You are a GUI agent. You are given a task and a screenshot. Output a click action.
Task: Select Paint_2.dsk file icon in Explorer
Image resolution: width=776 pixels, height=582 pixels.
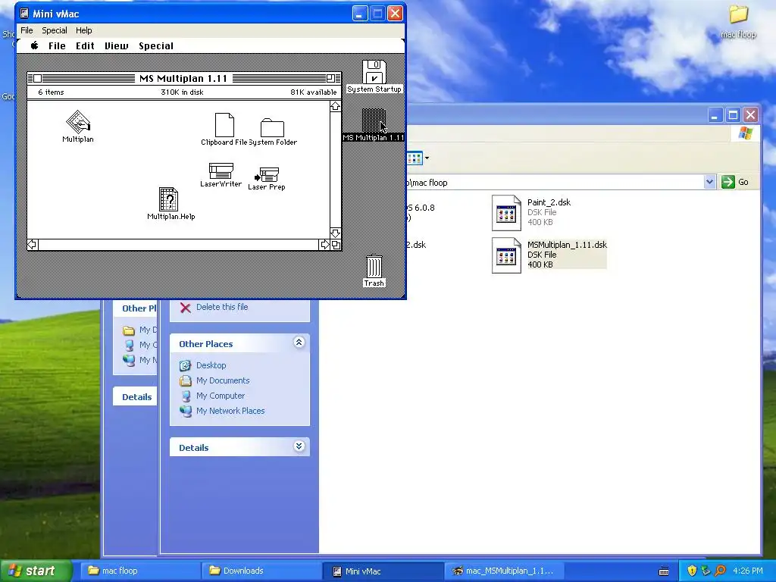[506, 213]
